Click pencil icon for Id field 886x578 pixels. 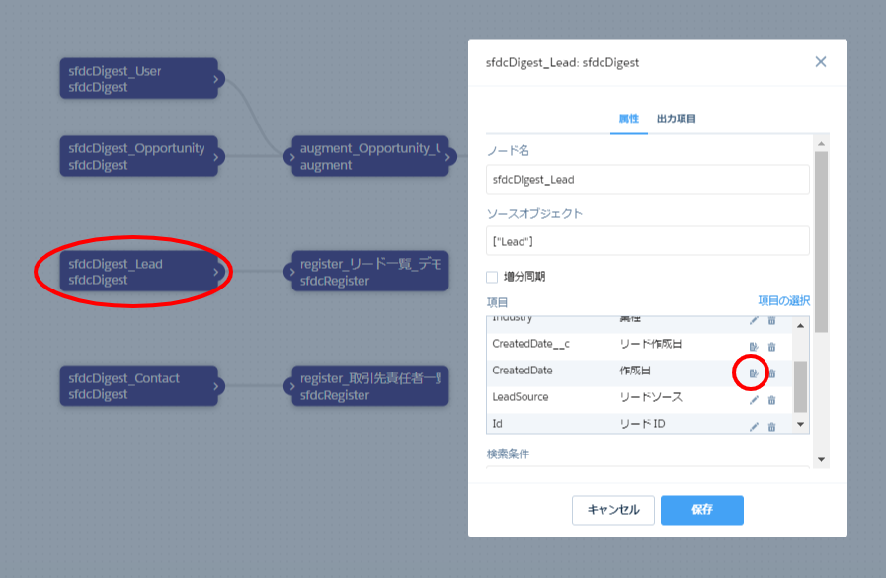(754, 426)
